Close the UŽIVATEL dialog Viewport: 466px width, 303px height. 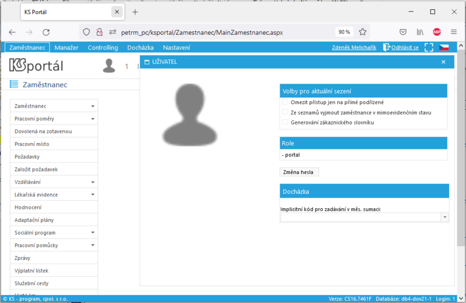(x=443, y=62)
